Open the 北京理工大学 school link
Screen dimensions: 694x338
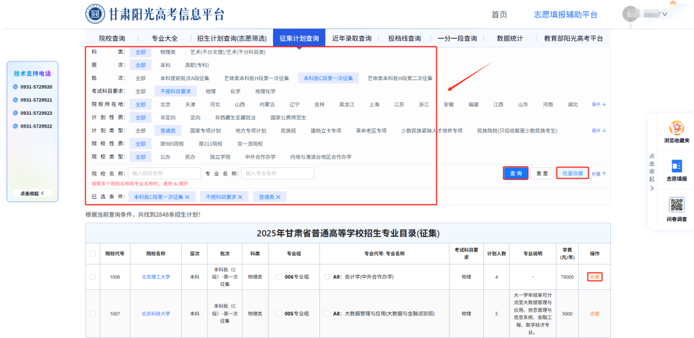156,276
